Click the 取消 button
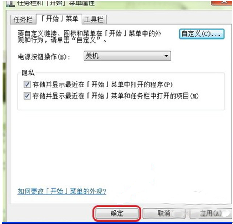 [164, 213]
